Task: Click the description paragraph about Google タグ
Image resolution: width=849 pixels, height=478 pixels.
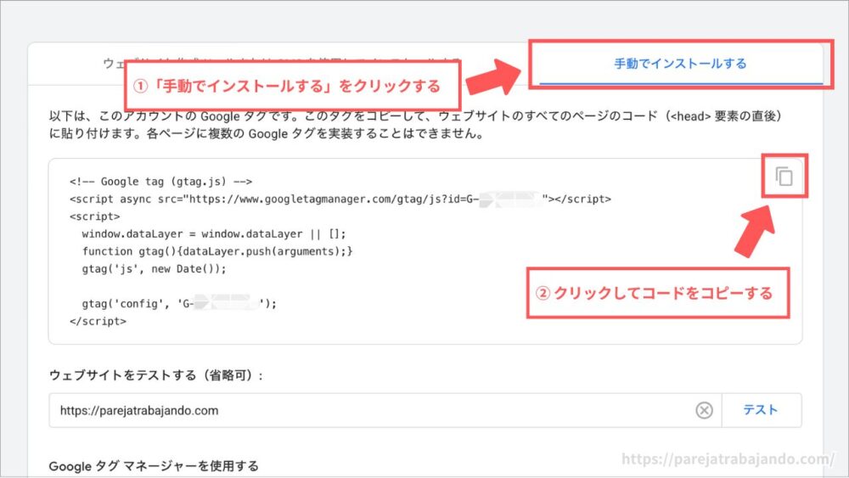Action: [415, 125]
